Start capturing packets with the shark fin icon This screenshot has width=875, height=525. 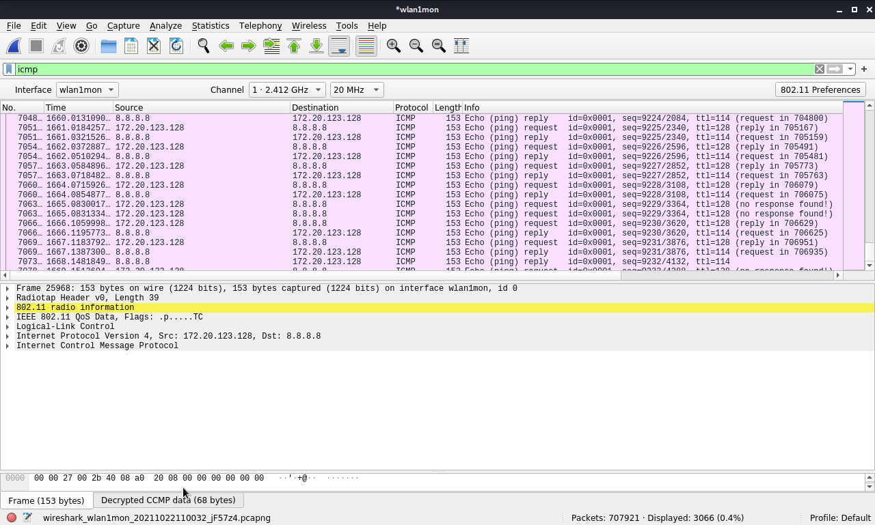coord(14,46)
